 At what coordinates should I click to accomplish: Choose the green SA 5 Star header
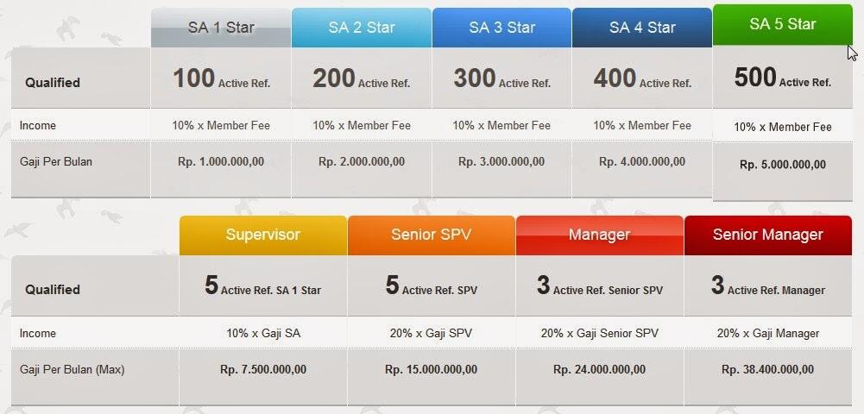tap(782, 24)
